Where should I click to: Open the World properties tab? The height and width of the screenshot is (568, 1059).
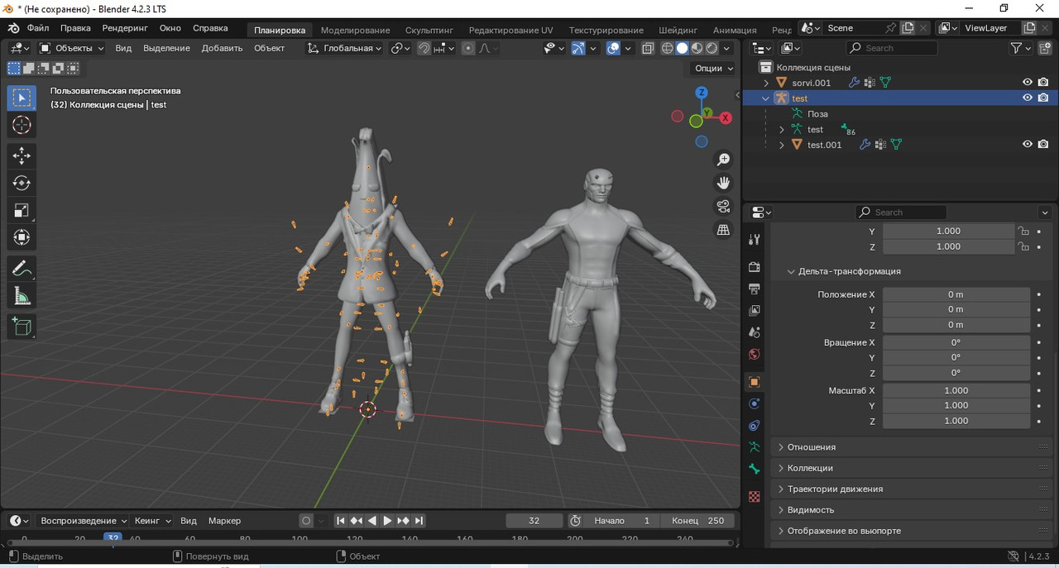(x=754, y=354)
